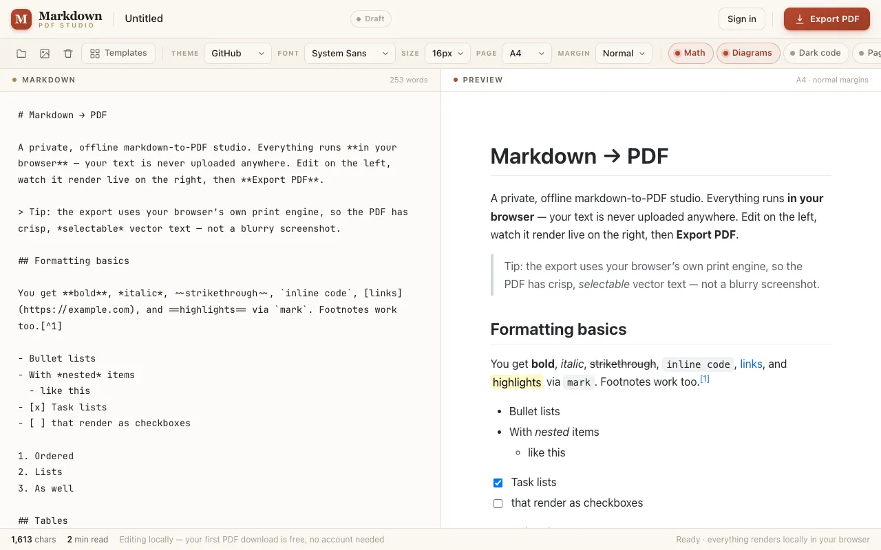Click 'A4 · normal margins' preview label
The image size is (881, 550).
(x=832, y=80)
